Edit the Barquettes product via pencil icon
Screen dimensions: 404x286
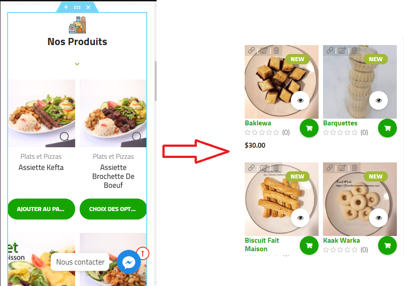[x=342, y=50]
